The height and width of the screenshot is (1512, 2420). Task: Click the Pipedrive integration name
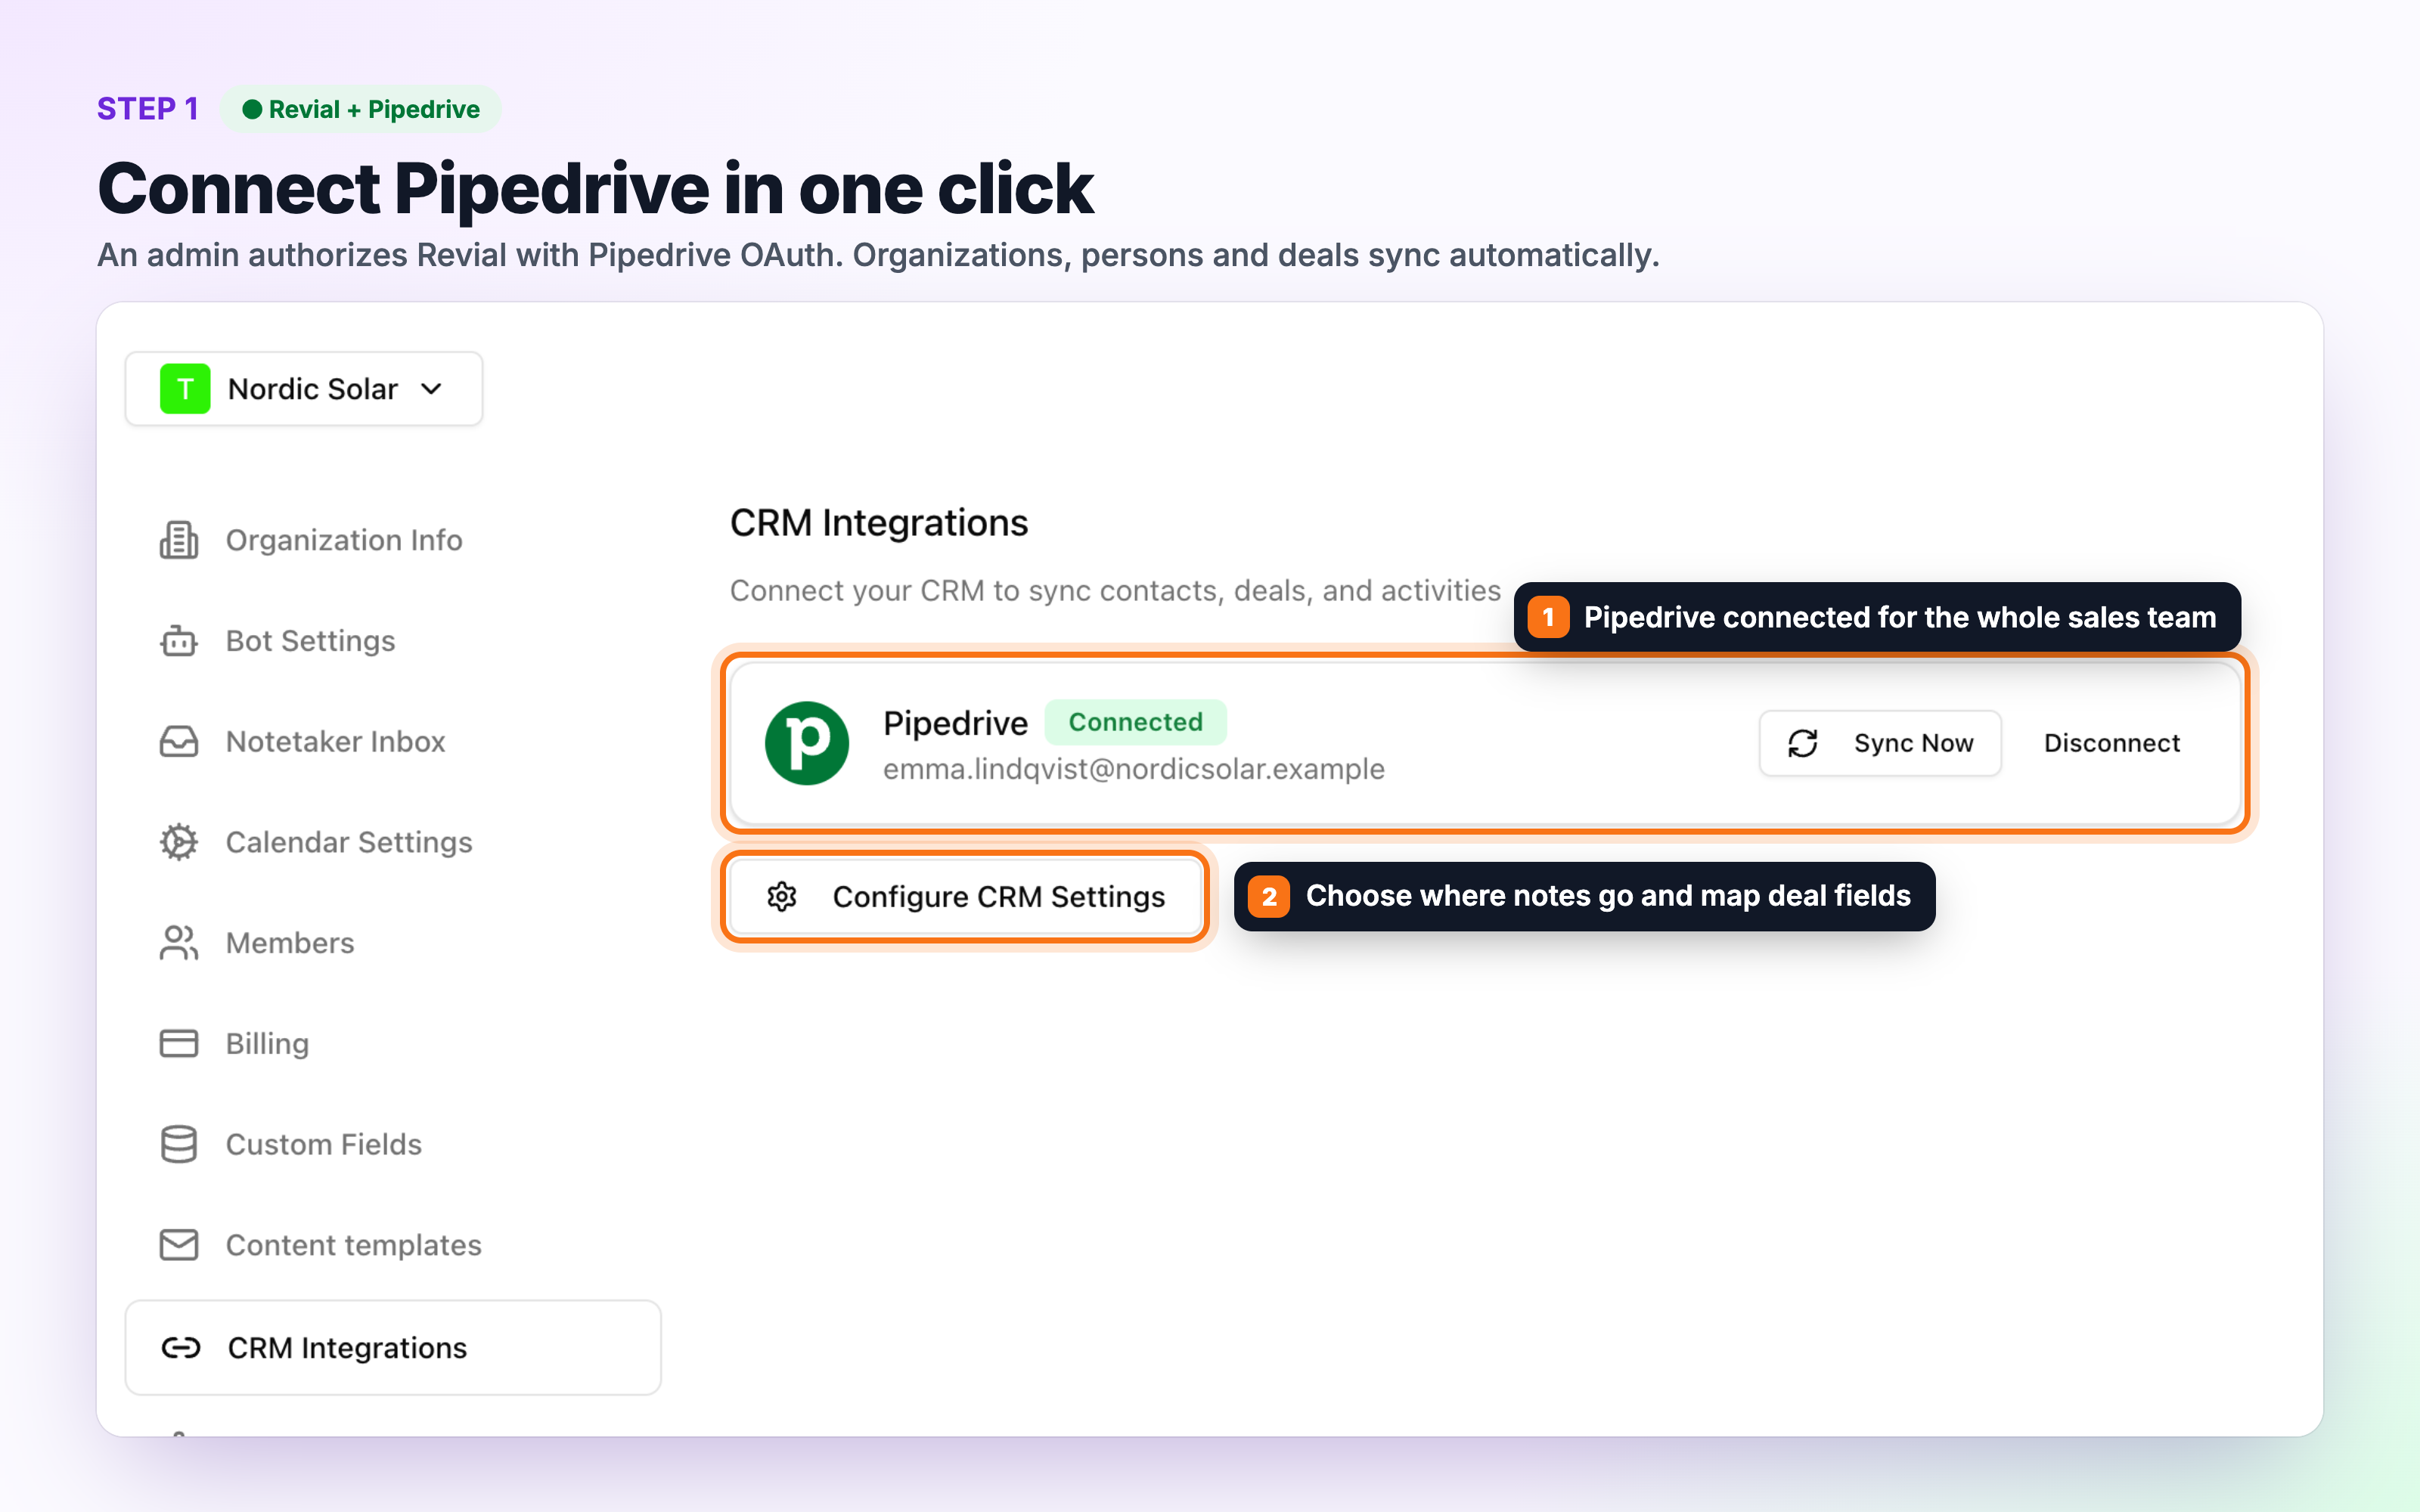tap(955, 723)
